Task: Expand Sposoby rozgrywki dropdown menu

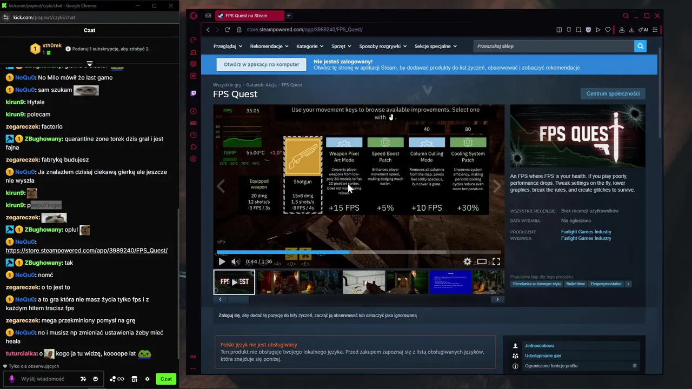Action: click(x=383, y=46)
